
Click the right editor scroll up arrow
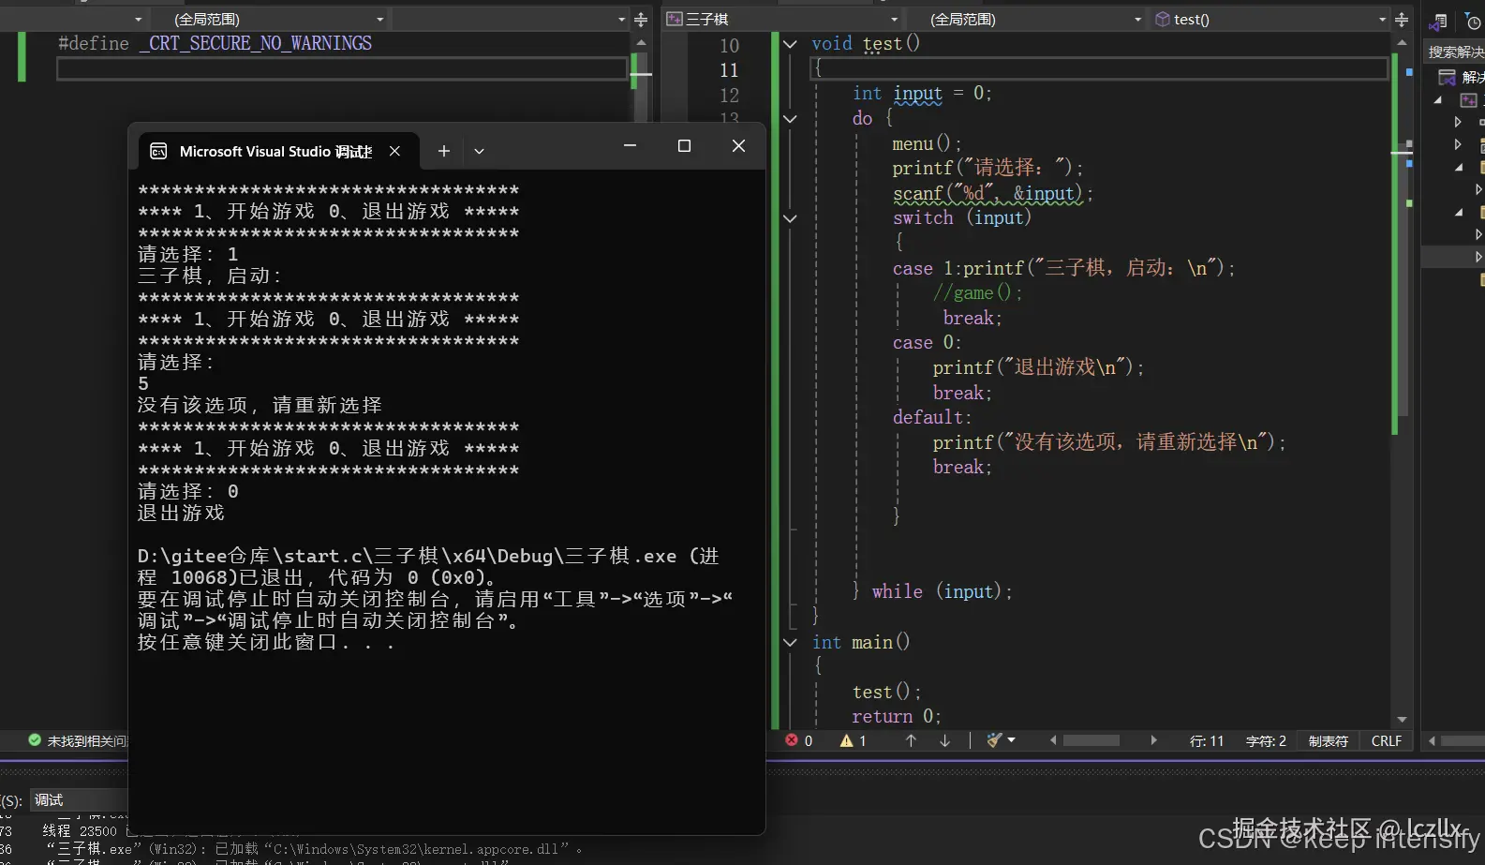pyautogui.click(x=1402, y=43)
